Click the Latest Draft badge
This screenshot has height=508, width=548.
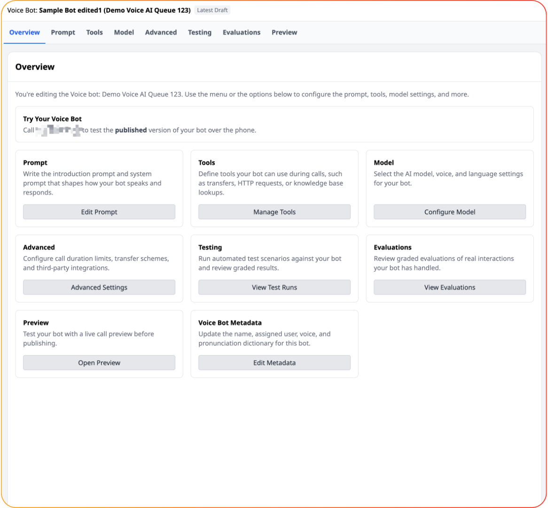212,10
